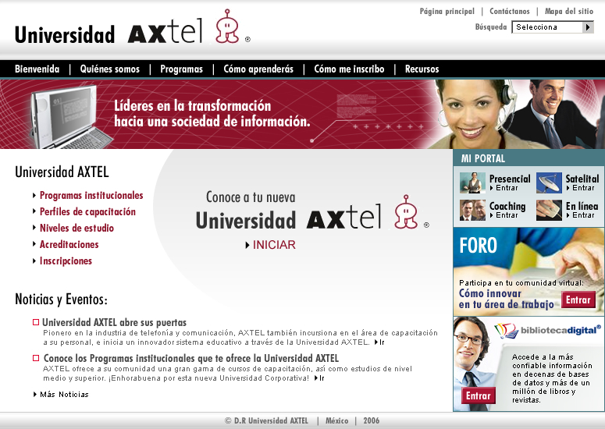Click the Cómo innovar en tu área de trabajo text
Image resolution: width=605 pixels, height=429 pixels.
506,299
